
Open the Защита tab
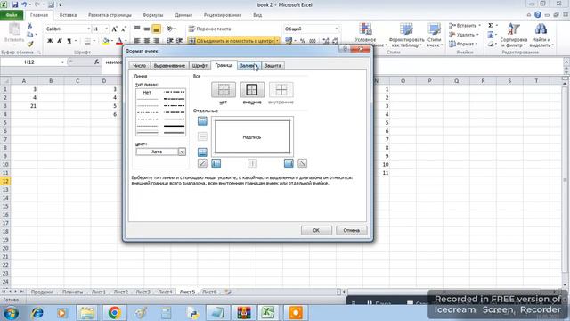pos(273,65)
